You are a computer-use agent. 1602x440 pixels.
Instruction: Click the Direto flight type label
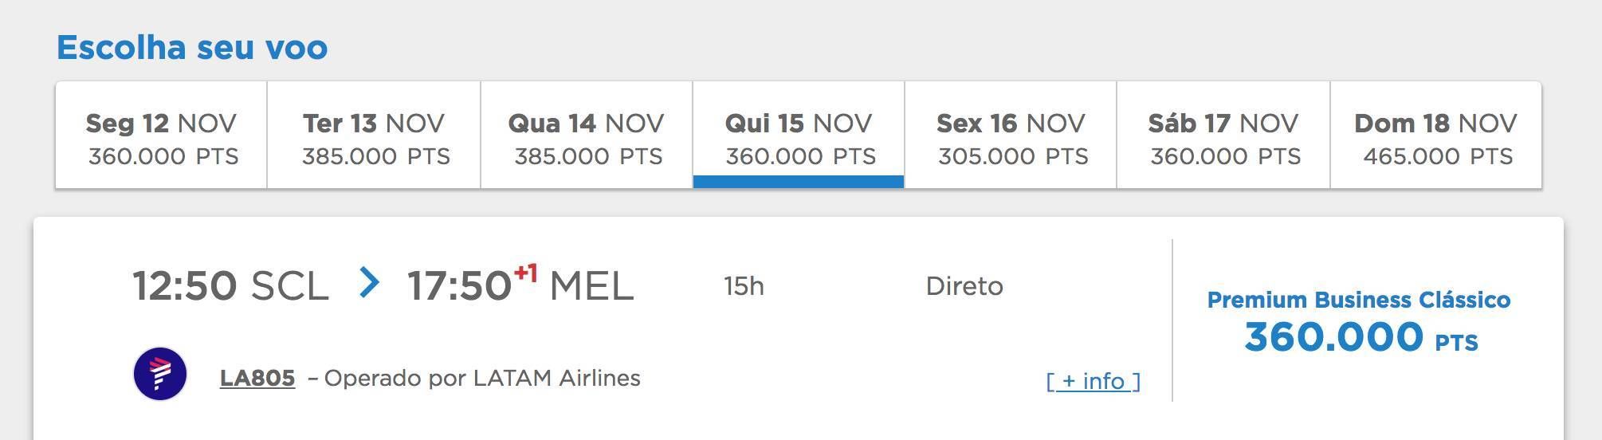click(x=964, y=285)
